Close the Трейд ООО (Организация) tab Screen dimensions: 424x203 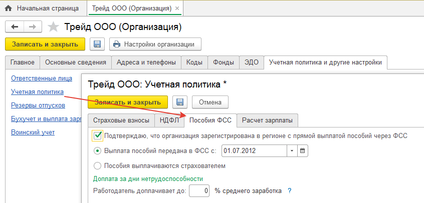pyautogui.click(x=177, y=8)
